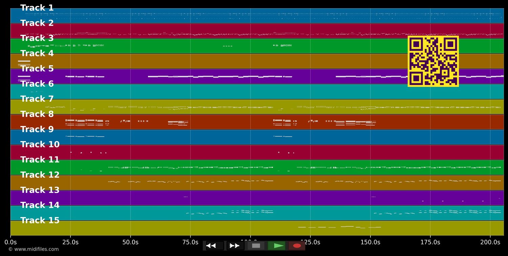Select the Track 15 label
The height and width of the screenshot is (256, 508).
40,220
